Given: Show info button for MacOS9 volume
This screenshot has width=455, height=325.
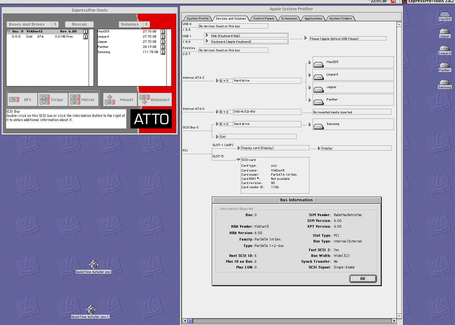Looking at the screenshot, I should tap(163, 31).
